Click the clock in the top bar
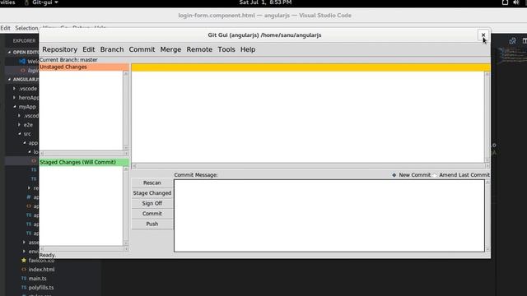527x296 pixels. pos(265,2)
